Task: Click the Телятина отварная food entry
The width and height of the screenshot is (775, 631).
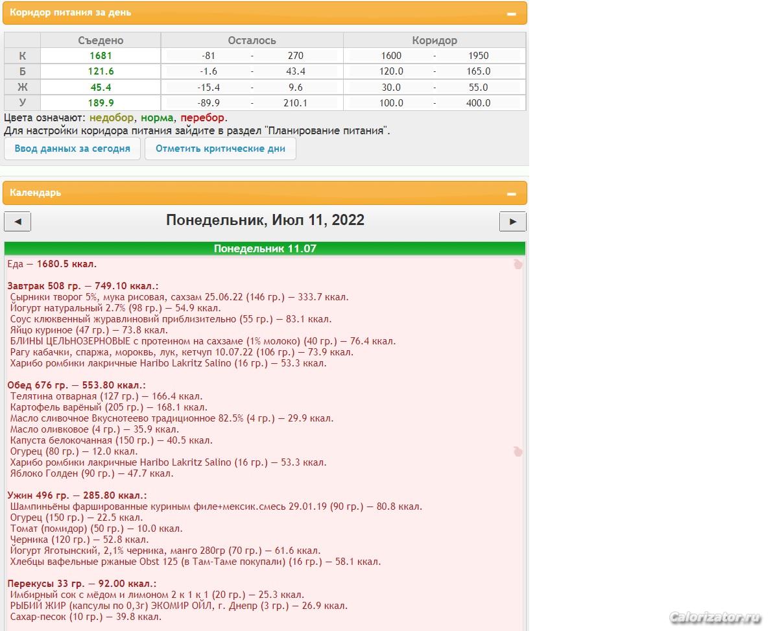Action: coord(106,396)
